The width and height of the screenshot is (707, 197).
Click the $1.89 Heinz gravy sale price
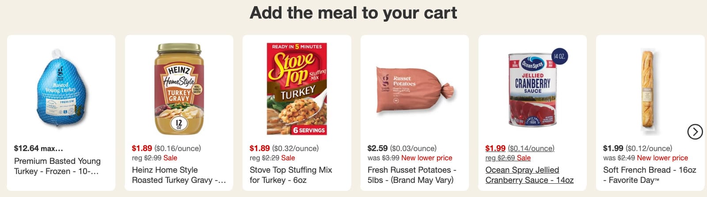click(x=142, y=148)
